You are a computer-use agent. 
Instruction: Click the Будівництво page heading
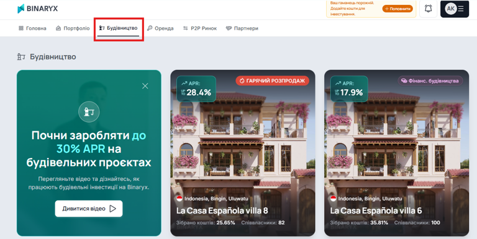click(53, 57)
